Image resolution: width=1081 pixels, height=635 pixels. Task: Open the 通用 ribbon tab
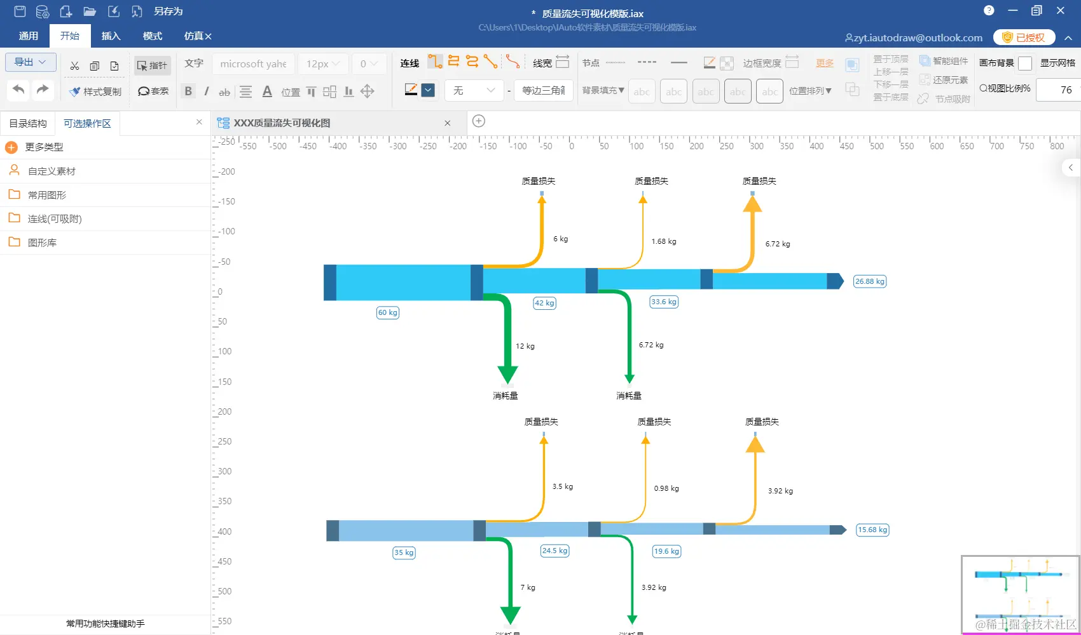click(x=29, y=36)
